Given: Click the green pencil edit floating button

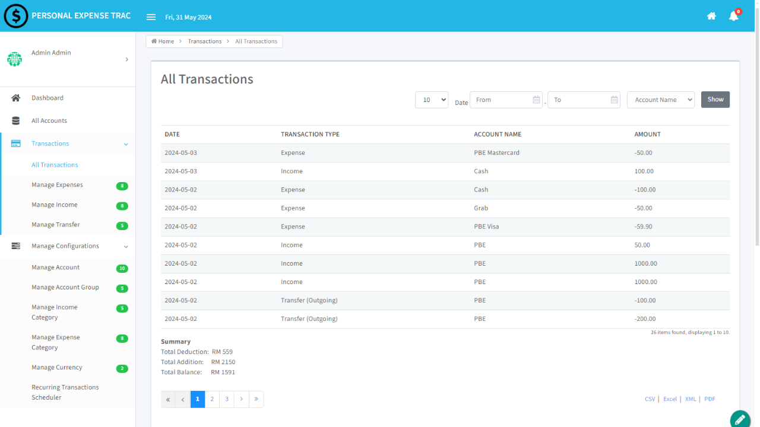Looking at the screenshot, I should [740, 419].
